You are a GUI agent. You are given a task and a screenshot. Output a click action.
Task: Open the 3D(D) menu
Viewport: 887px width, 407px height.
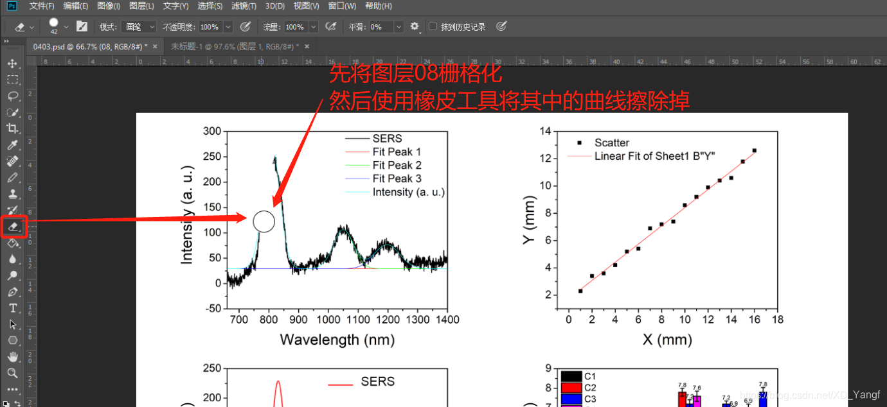coord(275,6)
